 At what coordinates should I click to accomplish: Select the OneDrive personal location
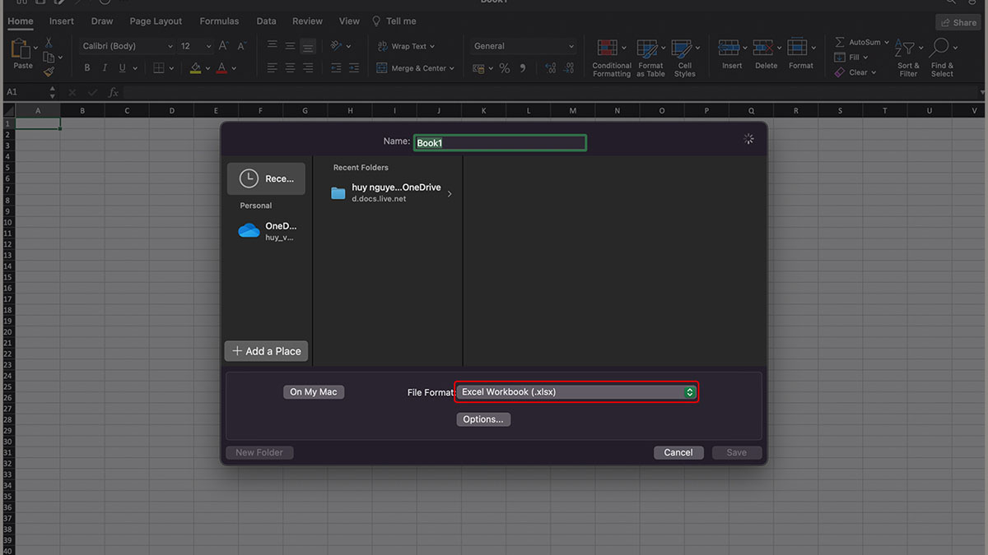(x=267, y=231)
